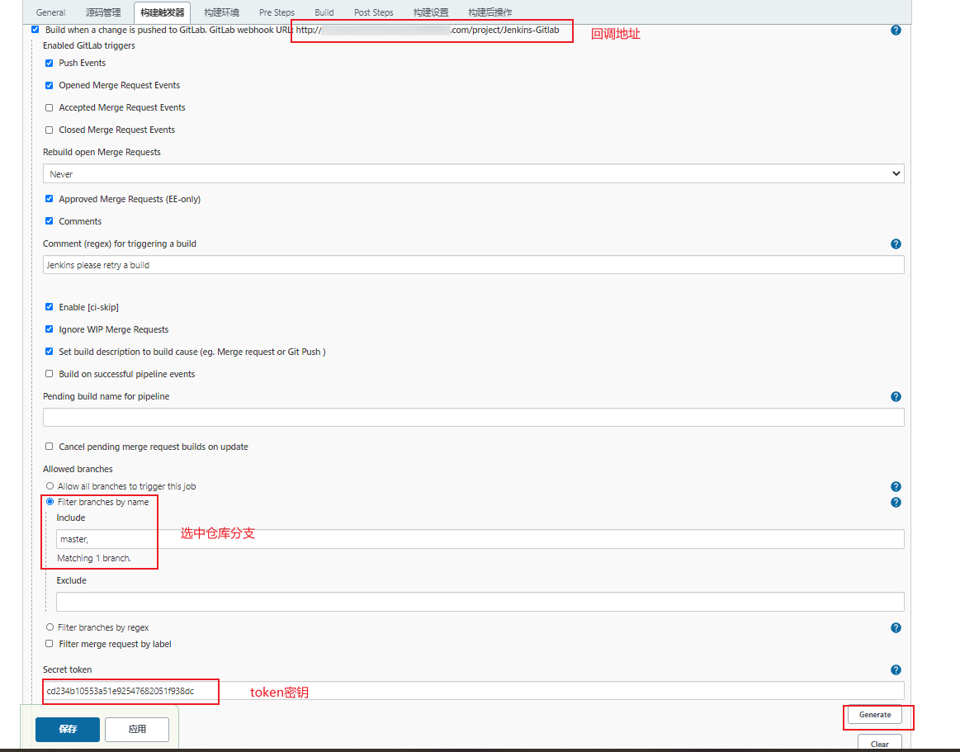The height and width of the screenshot is (752, 960).
Task: Enable Build on successful pipeline events
Action: [49, 374]
